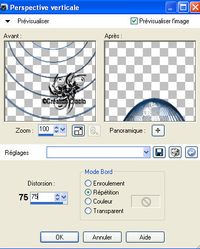The width and height of the screenshot is (200, 249).
Task: Click the fit-to-window zoom icon
Action: (78, 131)
